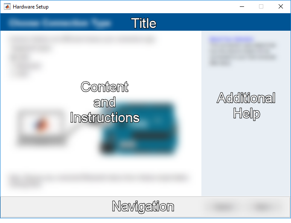Image resolution: width=291 pixels, height=223 pixels.
Task: Click the "Hardware Setup" window title text
Action: 31,7
